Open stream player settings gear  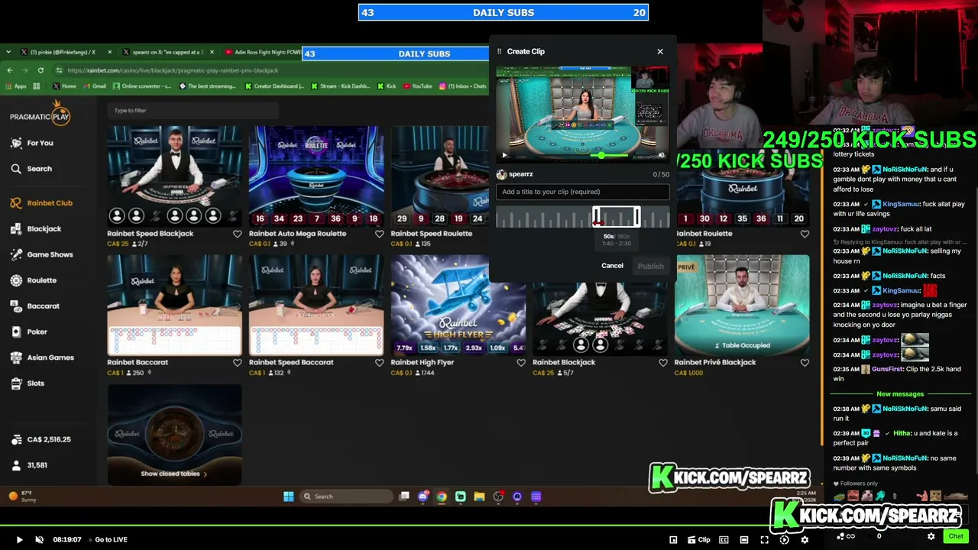[805, 539]
